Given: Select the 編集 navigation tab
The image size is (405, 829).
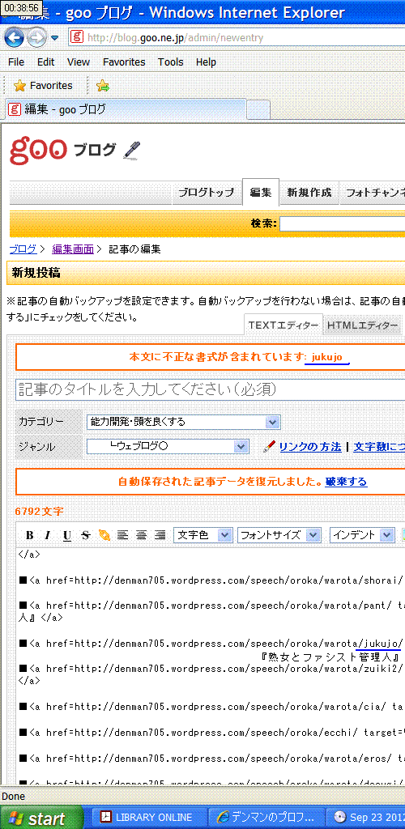Looking at the screenshot, I should pyautogui.click(x=261, y=193).
